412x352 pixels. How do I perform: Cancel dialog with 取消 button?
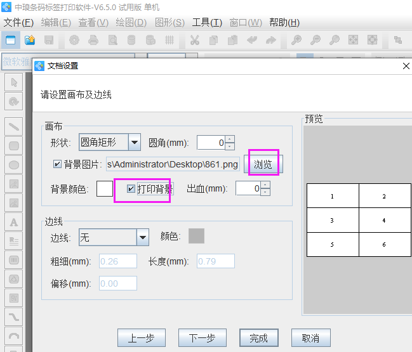click(311, 338)
